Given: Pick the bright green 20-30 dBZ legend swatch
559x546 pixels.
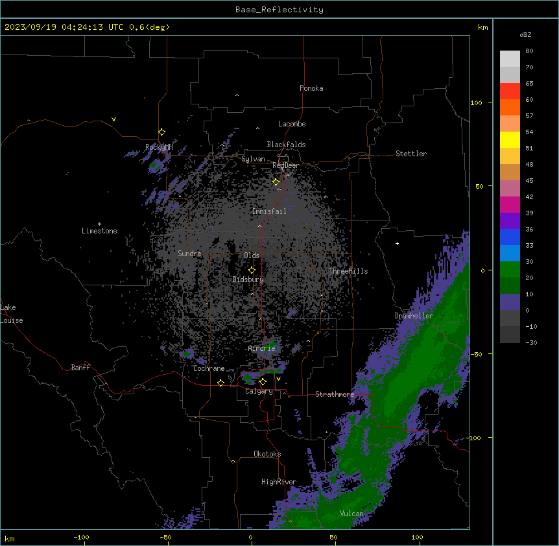Looking at the screenshot, I should [510, 270].
